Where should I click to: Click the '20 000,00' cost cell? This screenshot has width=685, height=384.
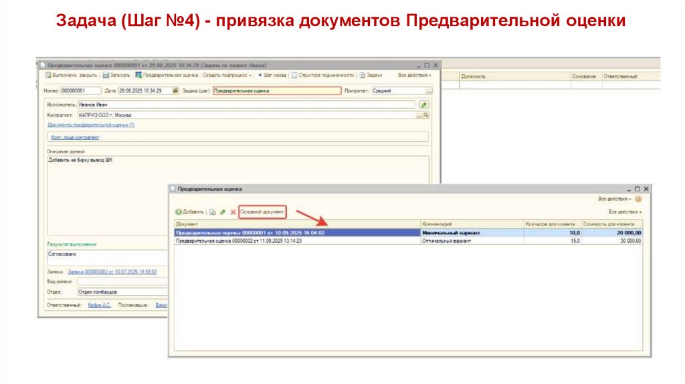[611, 233]
